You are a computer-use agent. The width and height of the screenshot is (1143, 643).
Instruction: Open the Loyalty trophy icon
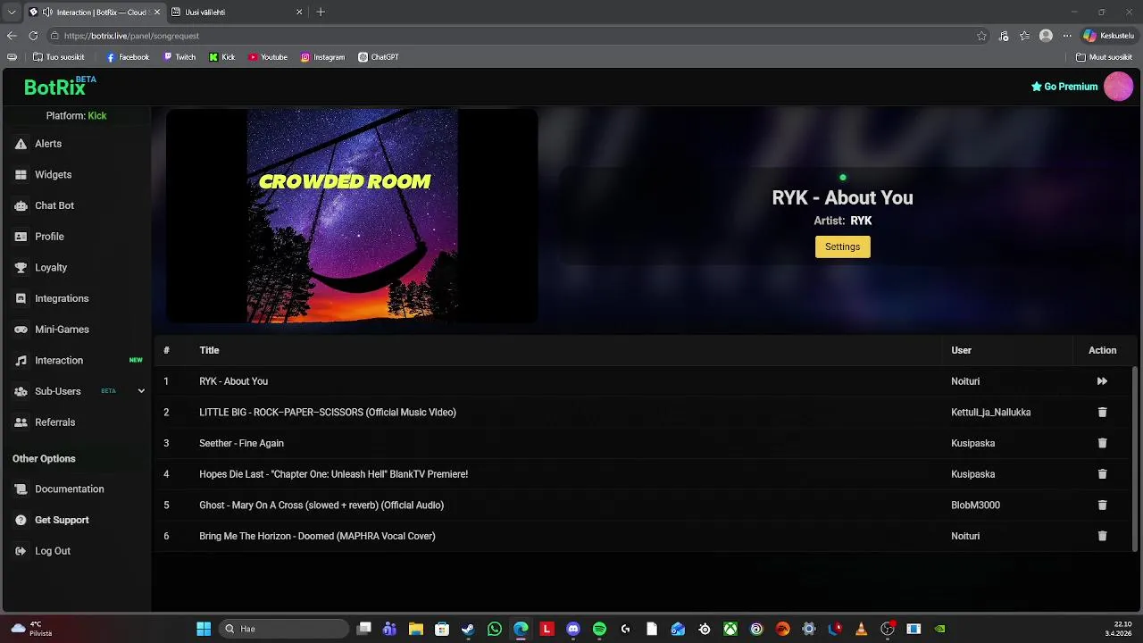(21, 268)
